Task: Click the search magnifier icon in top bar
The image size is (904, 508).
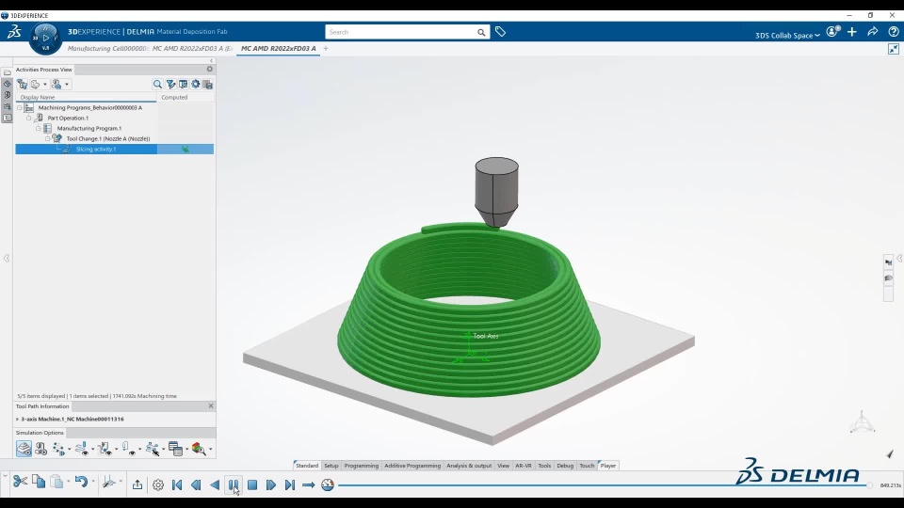Action: click(x=481, y=32)
